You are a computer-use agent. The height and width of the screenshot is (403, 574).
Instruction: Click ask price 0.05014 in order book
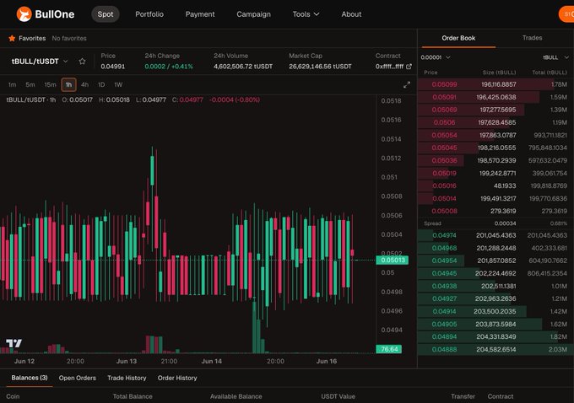tap(444, 199)
